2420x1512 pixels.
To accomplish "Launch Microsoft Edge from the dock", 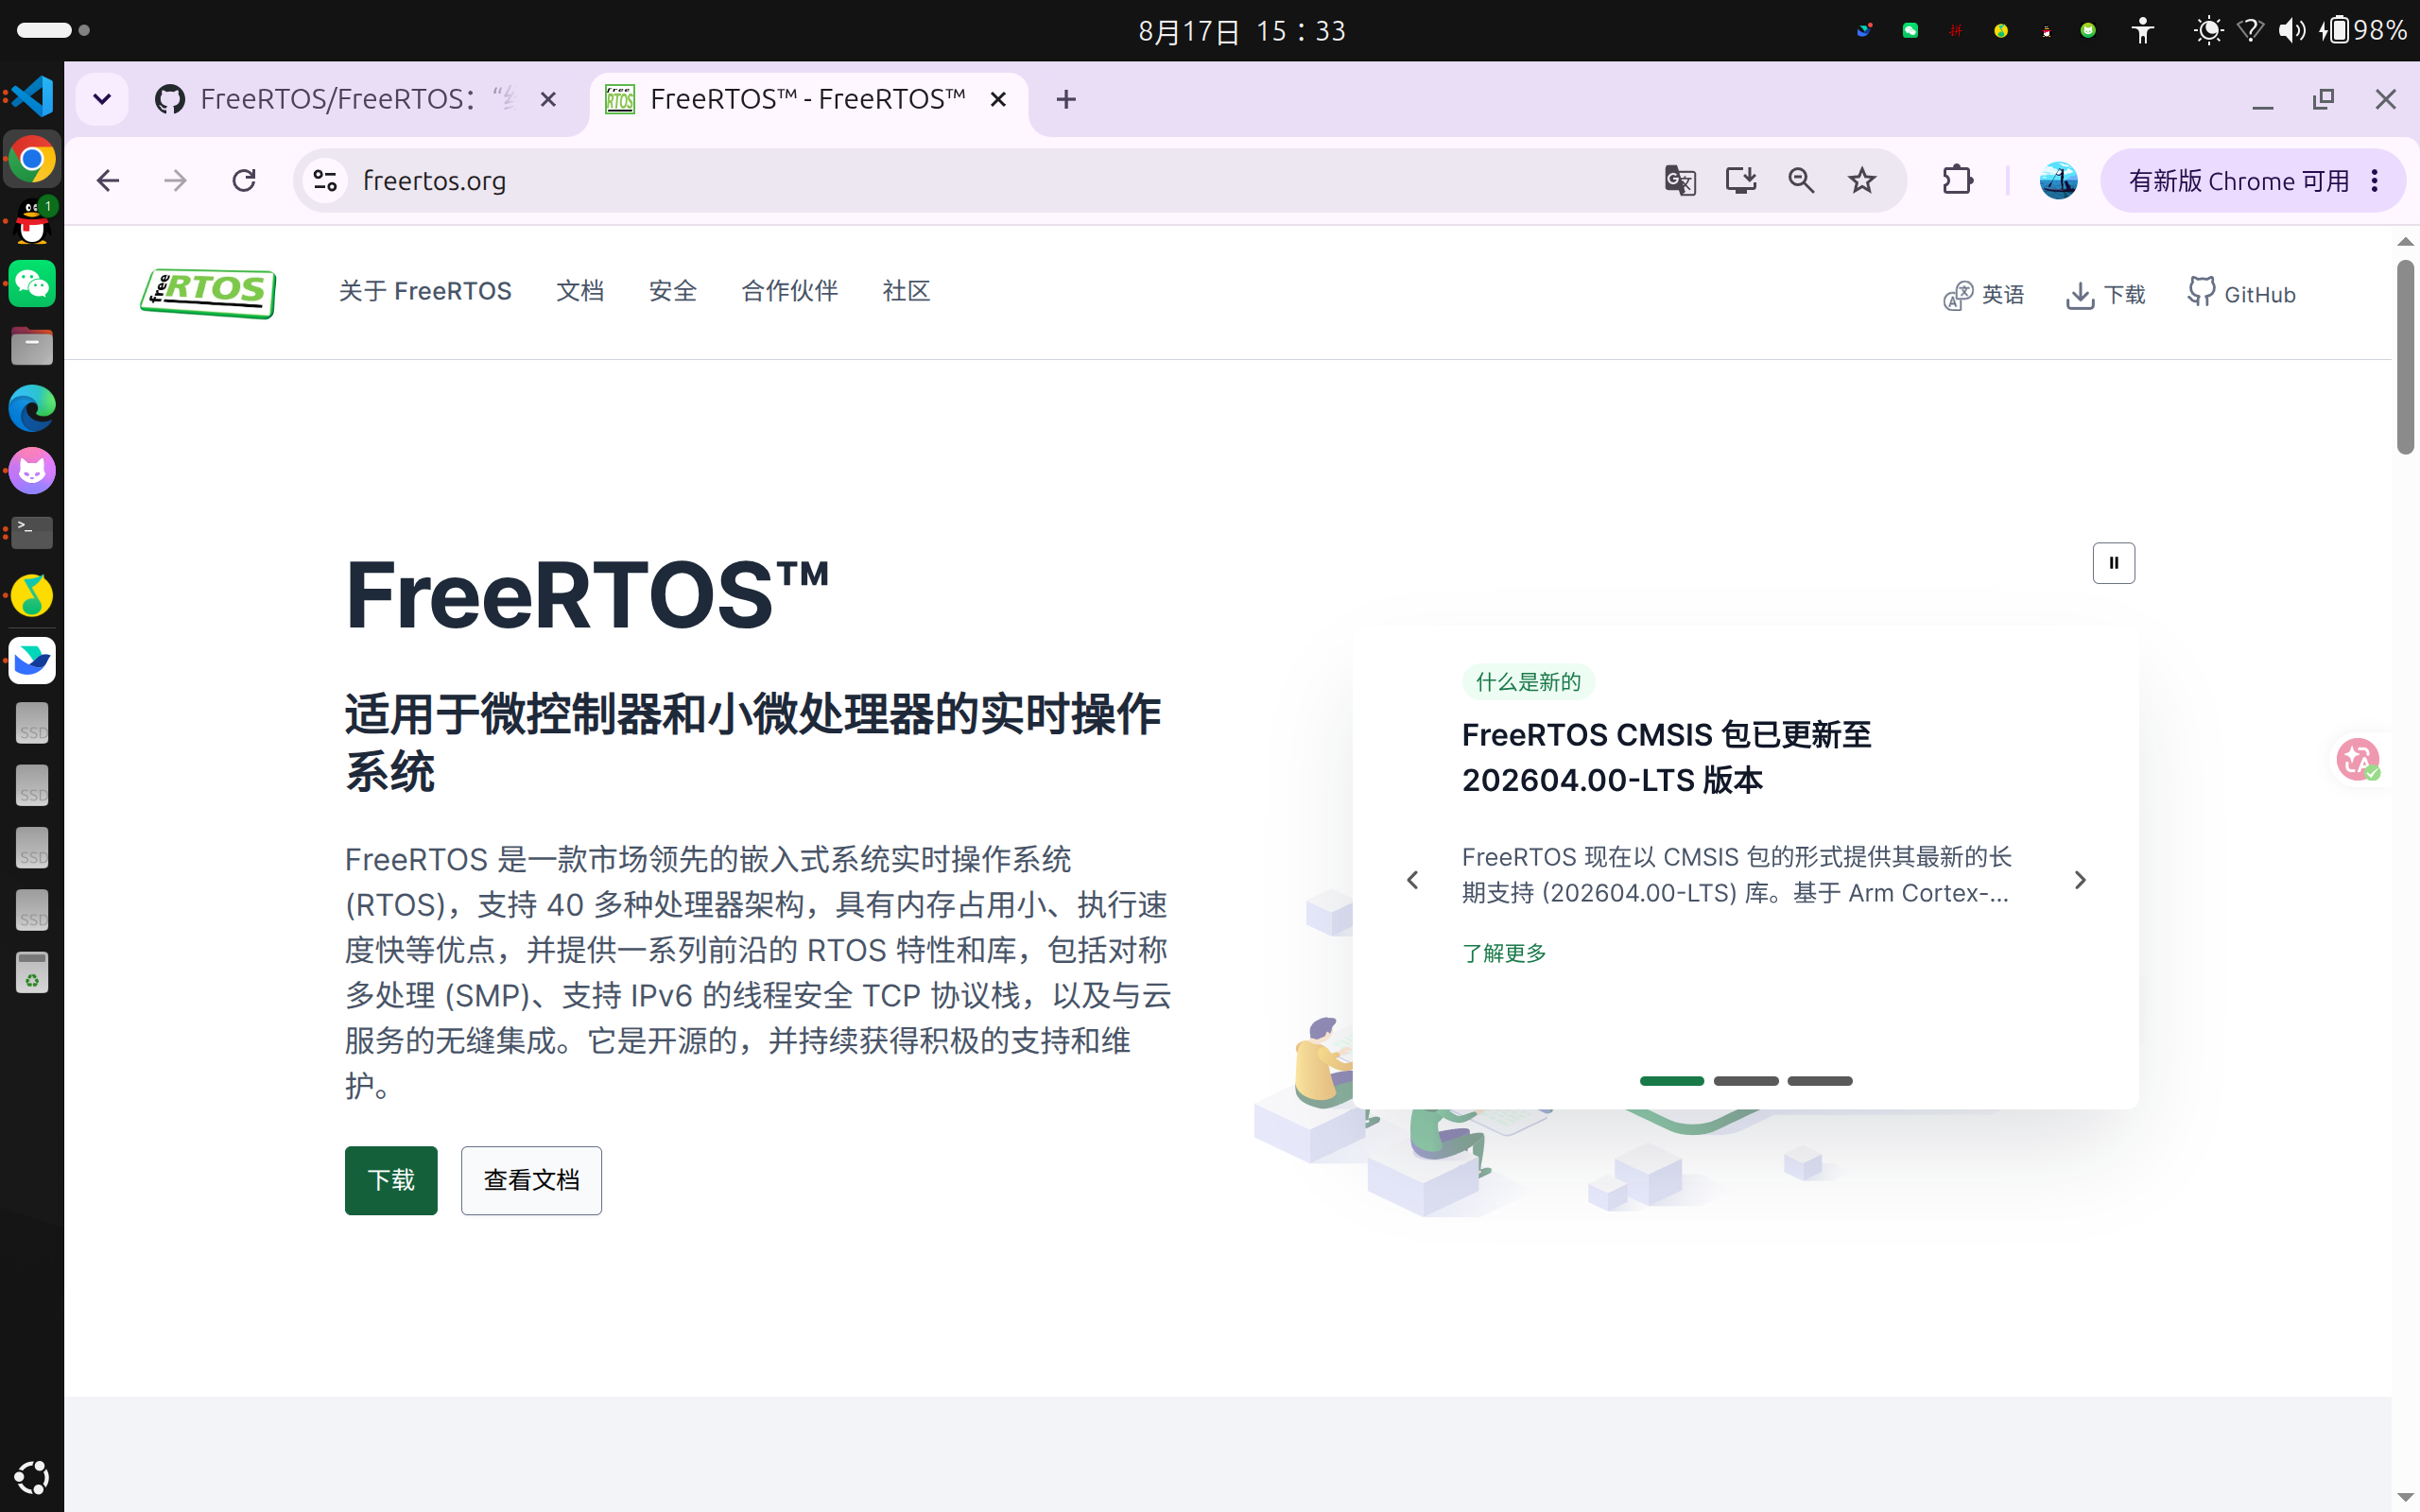I will tap(32, 409).
